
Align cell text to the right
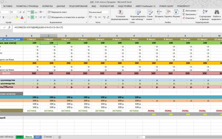coord(36,17)
